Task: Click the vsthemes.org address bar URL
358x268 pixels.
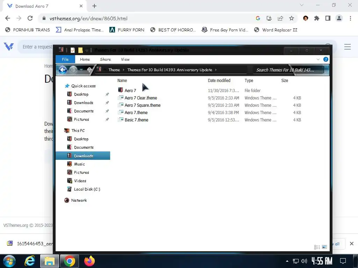Action: click(88, 18)
